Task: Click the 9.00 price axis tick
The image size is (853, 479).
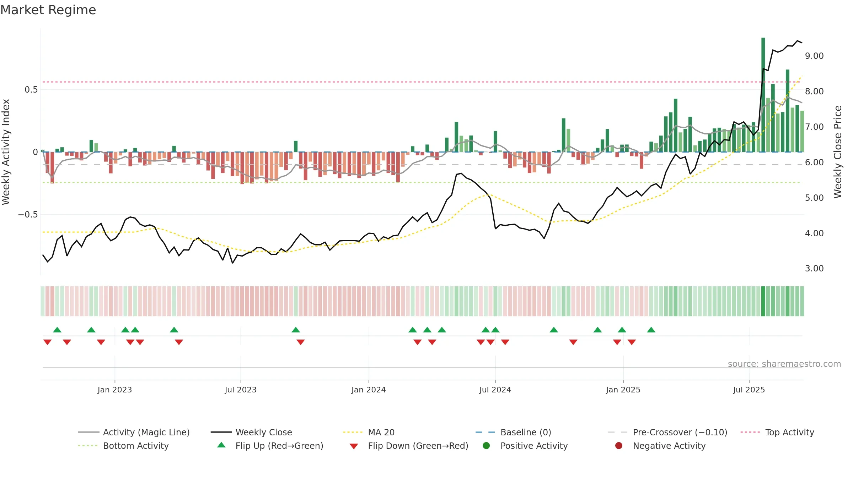Action: (x=814, y=56)
